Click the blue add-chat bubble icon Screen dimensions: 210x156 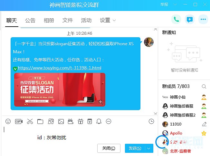coord(190,19)
